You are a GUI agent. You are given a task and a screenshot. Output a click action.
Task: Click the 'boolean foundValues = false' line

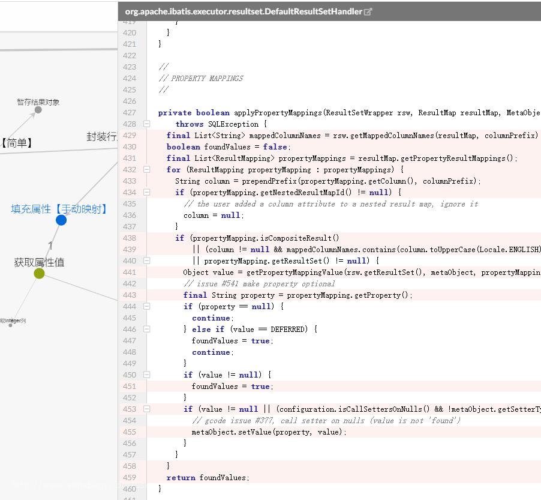click(229, 146)
